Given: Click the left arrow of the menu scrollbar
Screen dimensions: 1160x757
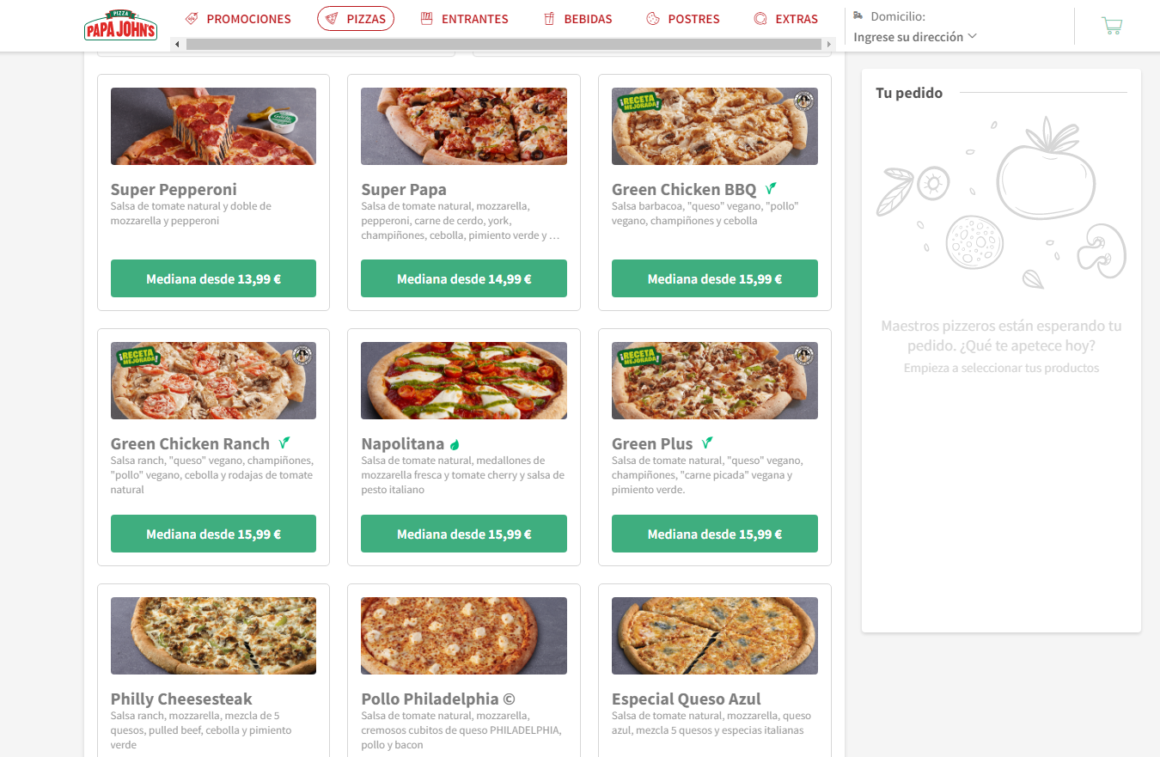Looking at the screenshot, I should click(176, 44).
